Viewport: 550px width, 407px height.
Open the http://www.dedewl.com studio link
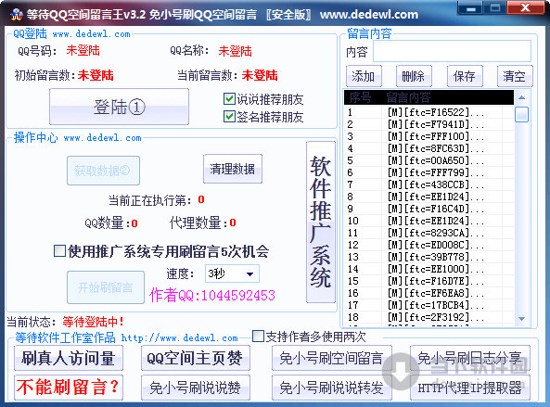pos(180,338)
